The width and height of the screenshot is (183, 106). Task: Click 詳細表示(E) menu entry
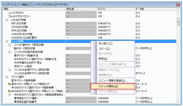tap(113, 75)
